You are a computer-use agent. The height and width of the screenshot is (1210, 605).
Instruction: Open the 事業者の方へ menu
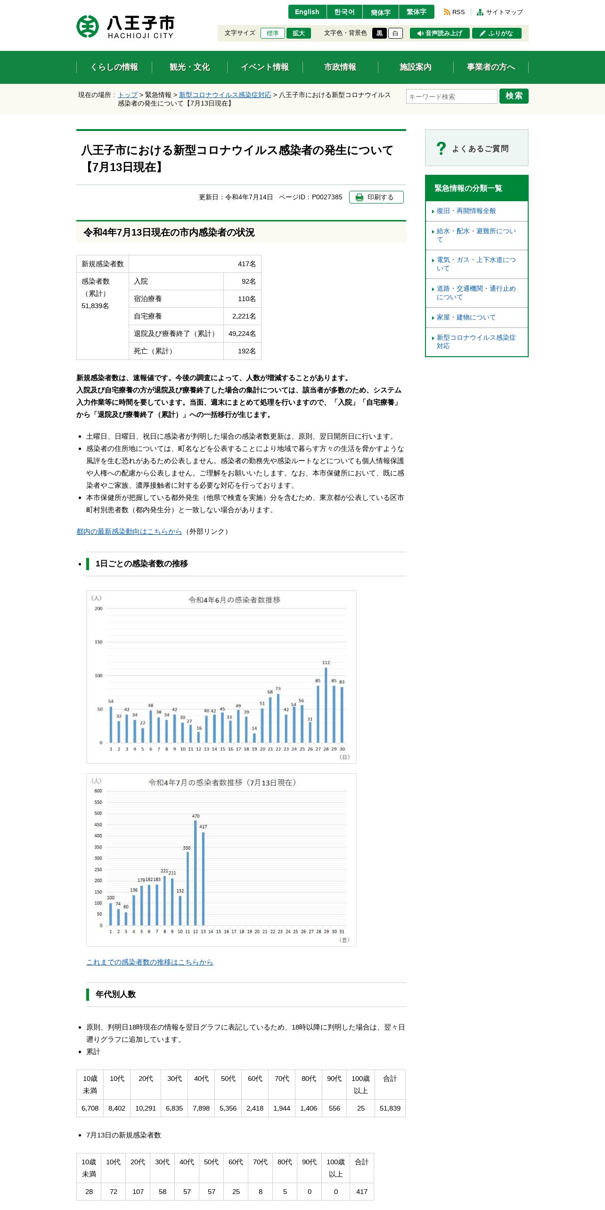click(x=491, y=67)
